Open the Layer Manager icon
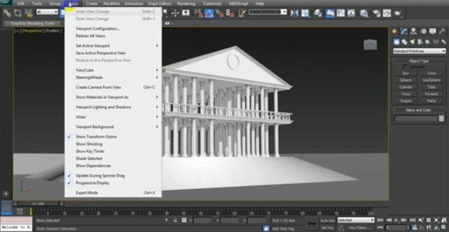 [318, 13]
